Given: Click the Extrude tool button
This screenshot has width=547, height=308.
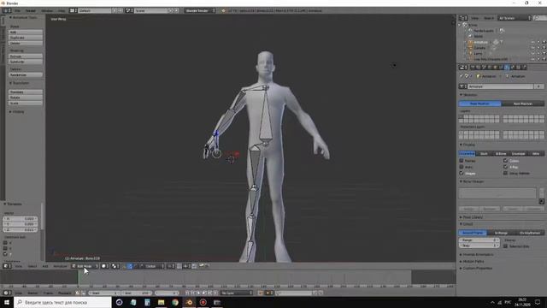Looking at the screenshot, I should point(26,56).
